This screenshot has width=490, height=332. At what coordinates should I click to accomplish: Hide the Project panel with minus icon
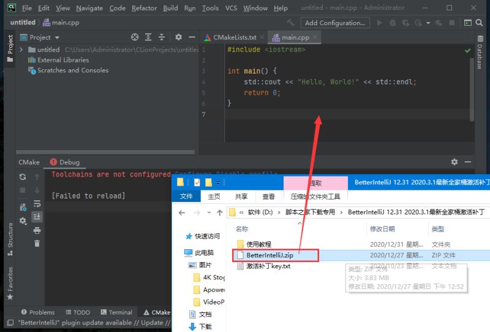click(x=192, y=37)
